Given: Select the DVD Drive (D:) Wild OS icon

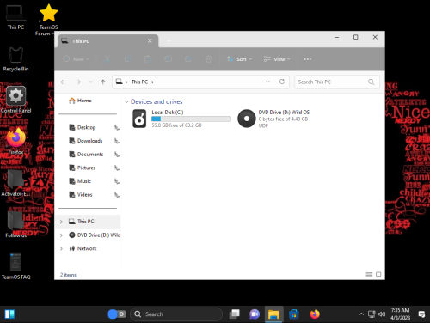Looking at the screenshot, I should 247,119.
